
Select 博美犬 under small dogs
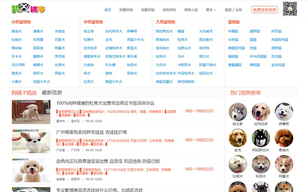click(x=38, y=31)
